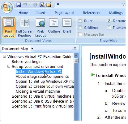Go to Closing a virtual machine heading
Viewport: 128px width, 124px height.
[x=38, y=91]
